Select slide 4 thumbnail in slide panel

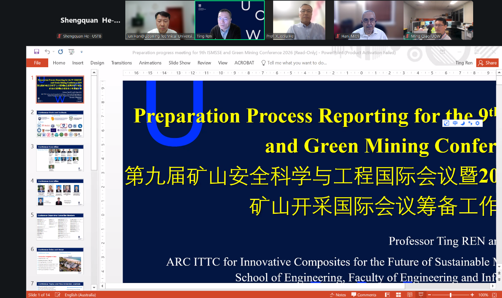coord(60,192)
